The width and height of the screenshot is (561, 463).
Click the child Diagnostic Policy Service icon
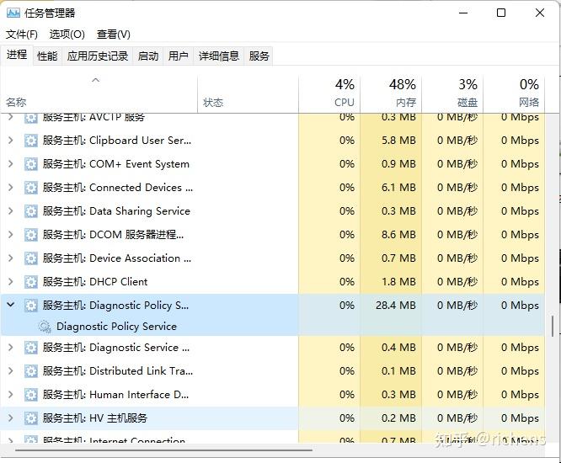[45, 327]
